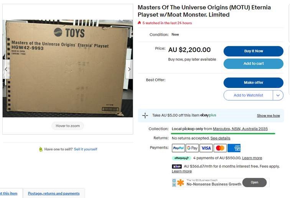290x198 pixels.
Task: Open the About this item tab
Action: 8,193
